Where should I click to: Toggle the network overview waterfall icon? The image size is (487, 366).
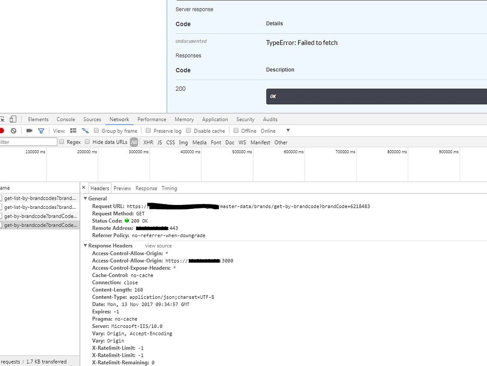[x=85, y=131]
